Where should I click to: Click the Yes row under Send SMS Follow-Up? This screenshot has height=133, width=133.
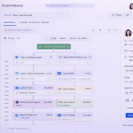(75, 62)
